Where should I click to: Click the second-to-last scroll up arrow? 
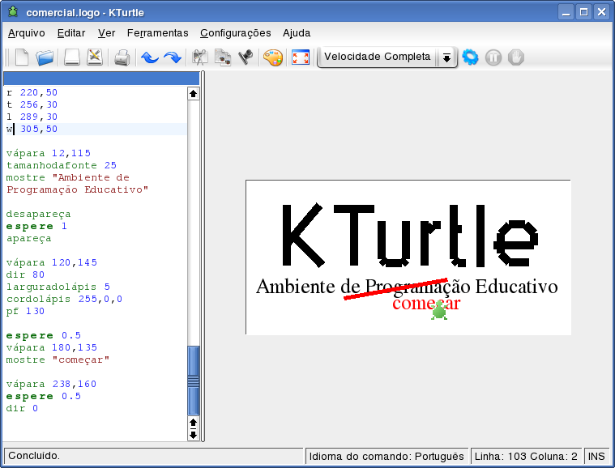pos(193,423)
